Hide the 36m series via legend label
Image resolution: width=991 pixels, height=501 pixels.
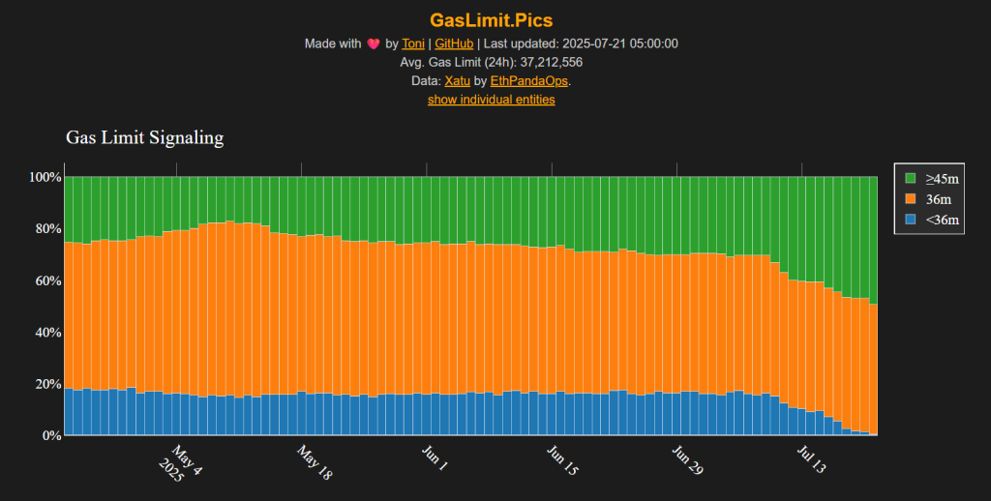pos(937,199)
